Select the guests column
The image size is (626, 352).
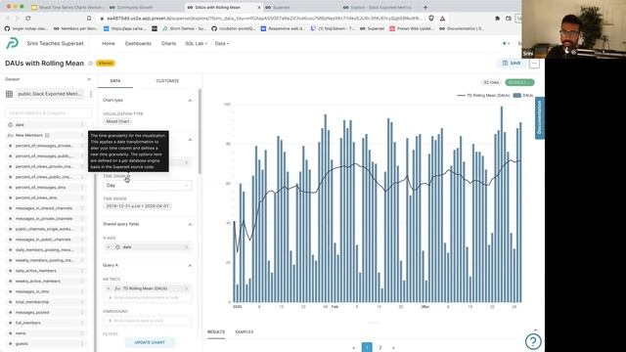(46, 343)
